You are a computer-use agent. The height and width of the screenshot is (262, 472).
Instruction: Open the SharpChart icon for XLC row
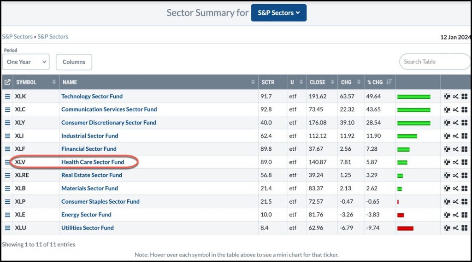tap(447, 109)
